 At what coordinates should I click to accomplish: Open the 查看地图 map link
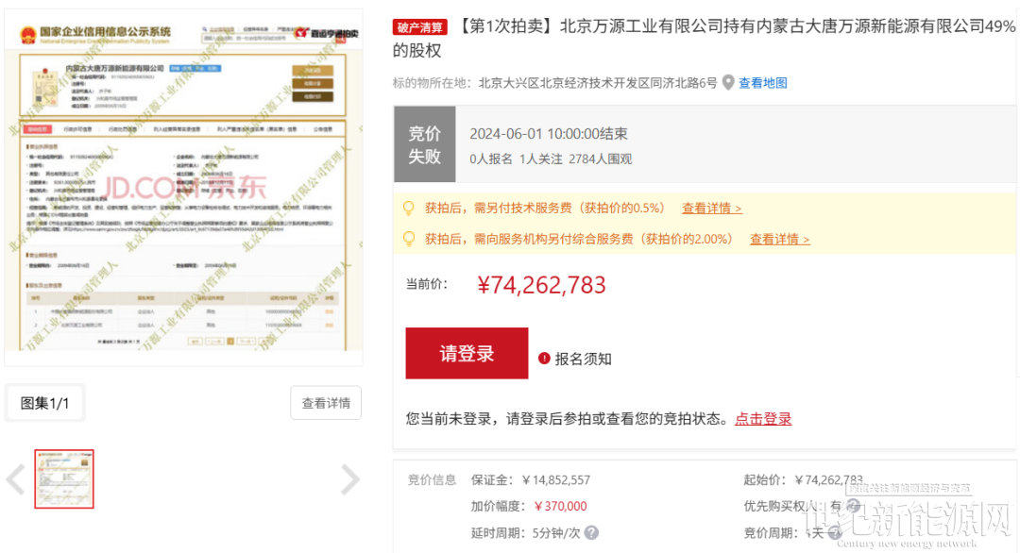(762, 83)
